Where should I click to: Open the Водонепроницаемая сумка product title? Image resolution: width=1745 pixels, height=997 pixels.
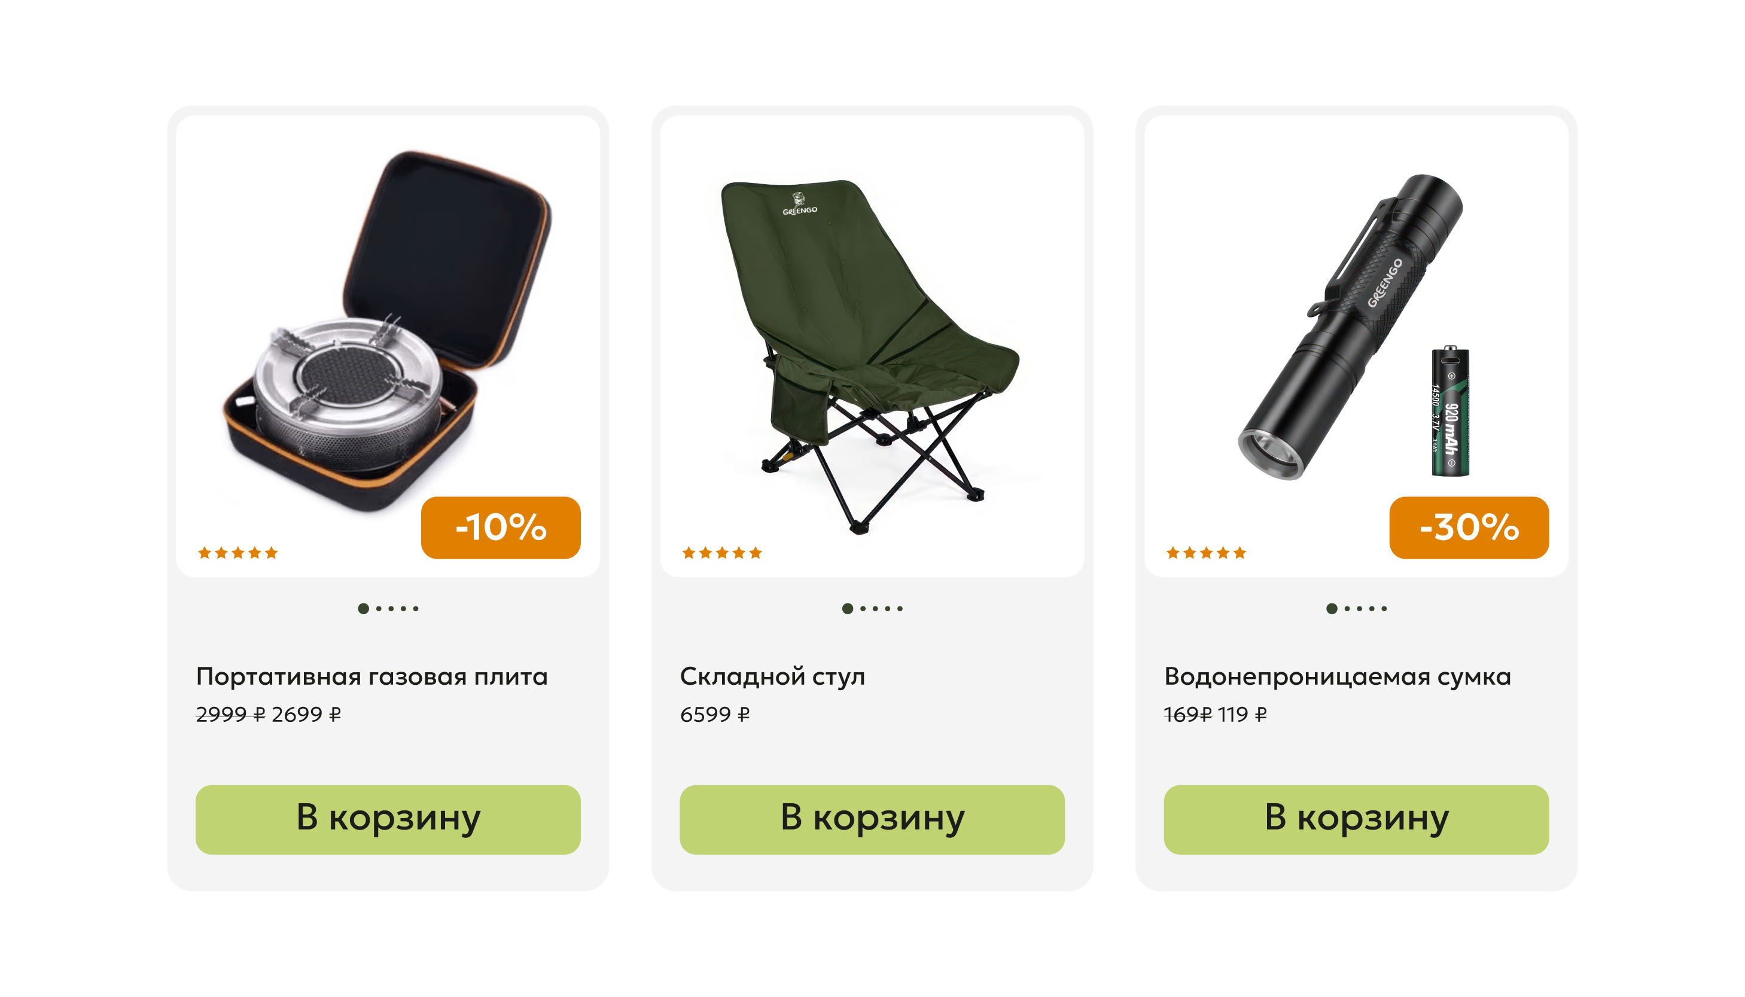tap(1338, 676)
